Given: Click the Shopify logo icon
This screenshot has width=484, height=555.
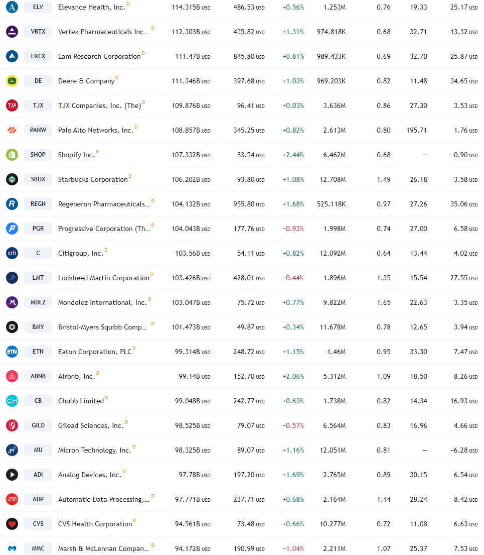Looking at the screenshot, I should [x=12, y=155].
